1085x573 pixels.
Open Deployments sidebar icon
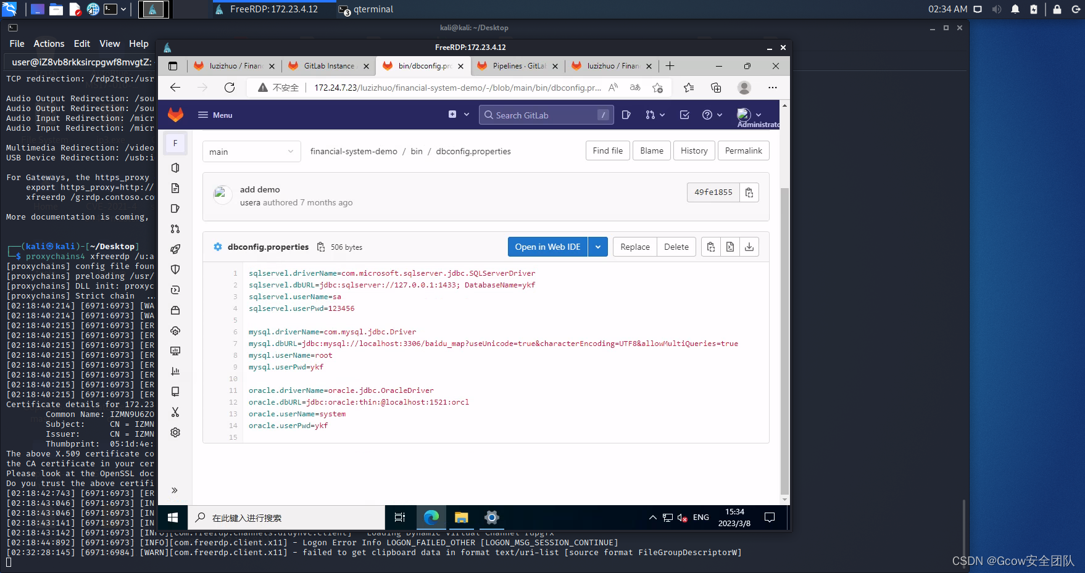point(175,290)
